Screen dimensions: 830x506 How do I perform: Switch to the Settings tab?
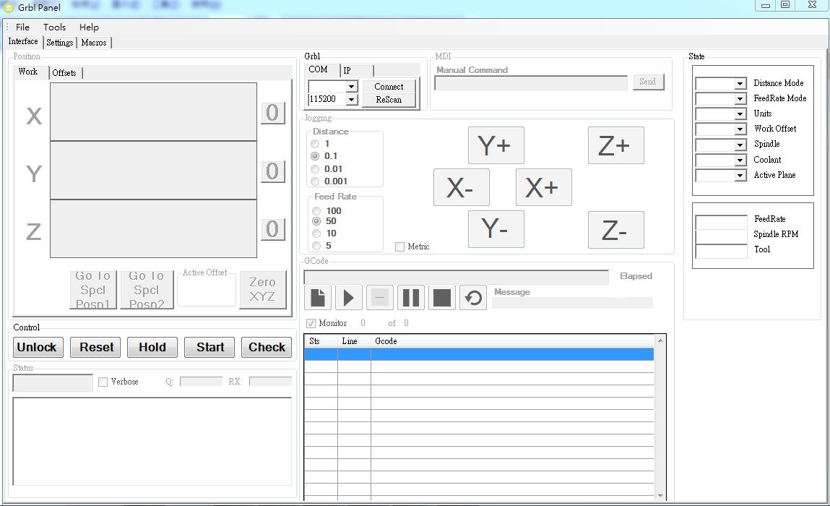(60, 43)
